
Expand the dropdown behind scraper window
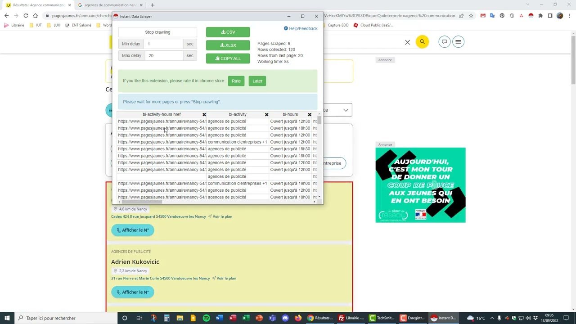tap(346, 110)
